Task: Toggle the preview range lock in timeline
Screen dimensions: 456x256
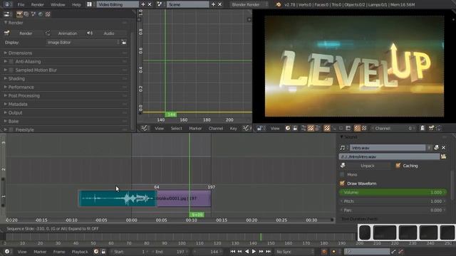Action: point(103,252)
